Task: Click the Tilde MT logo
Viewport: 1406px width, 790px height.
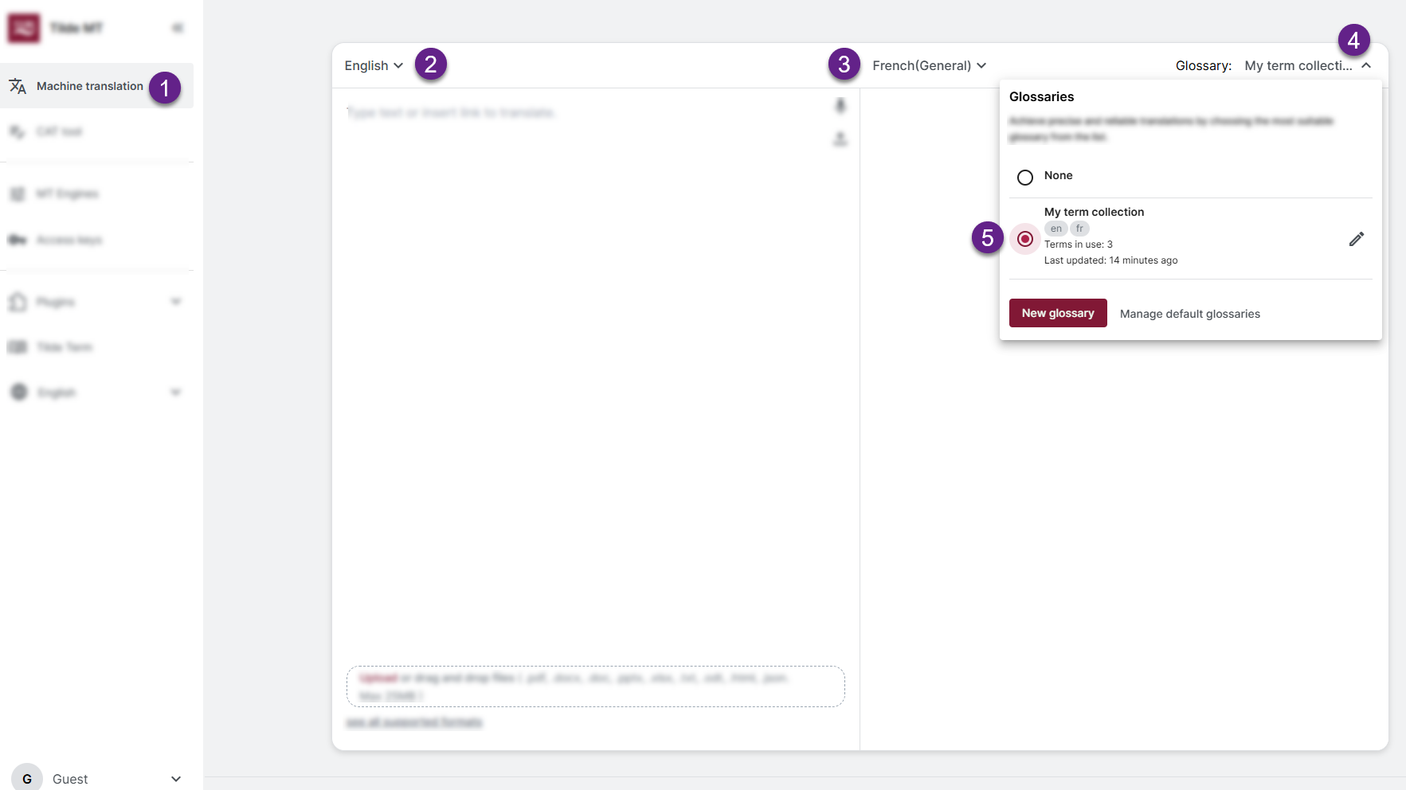Action: coord(24,28)
